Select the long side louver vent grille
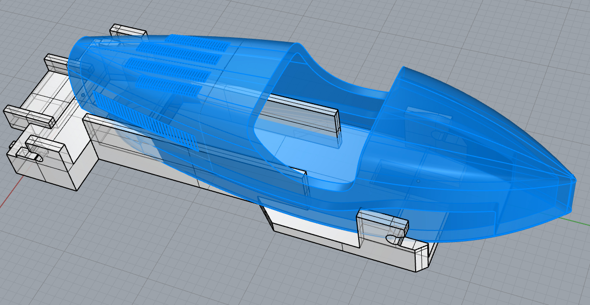The width and height of the screenshot is (590, 305). (146, 121)
